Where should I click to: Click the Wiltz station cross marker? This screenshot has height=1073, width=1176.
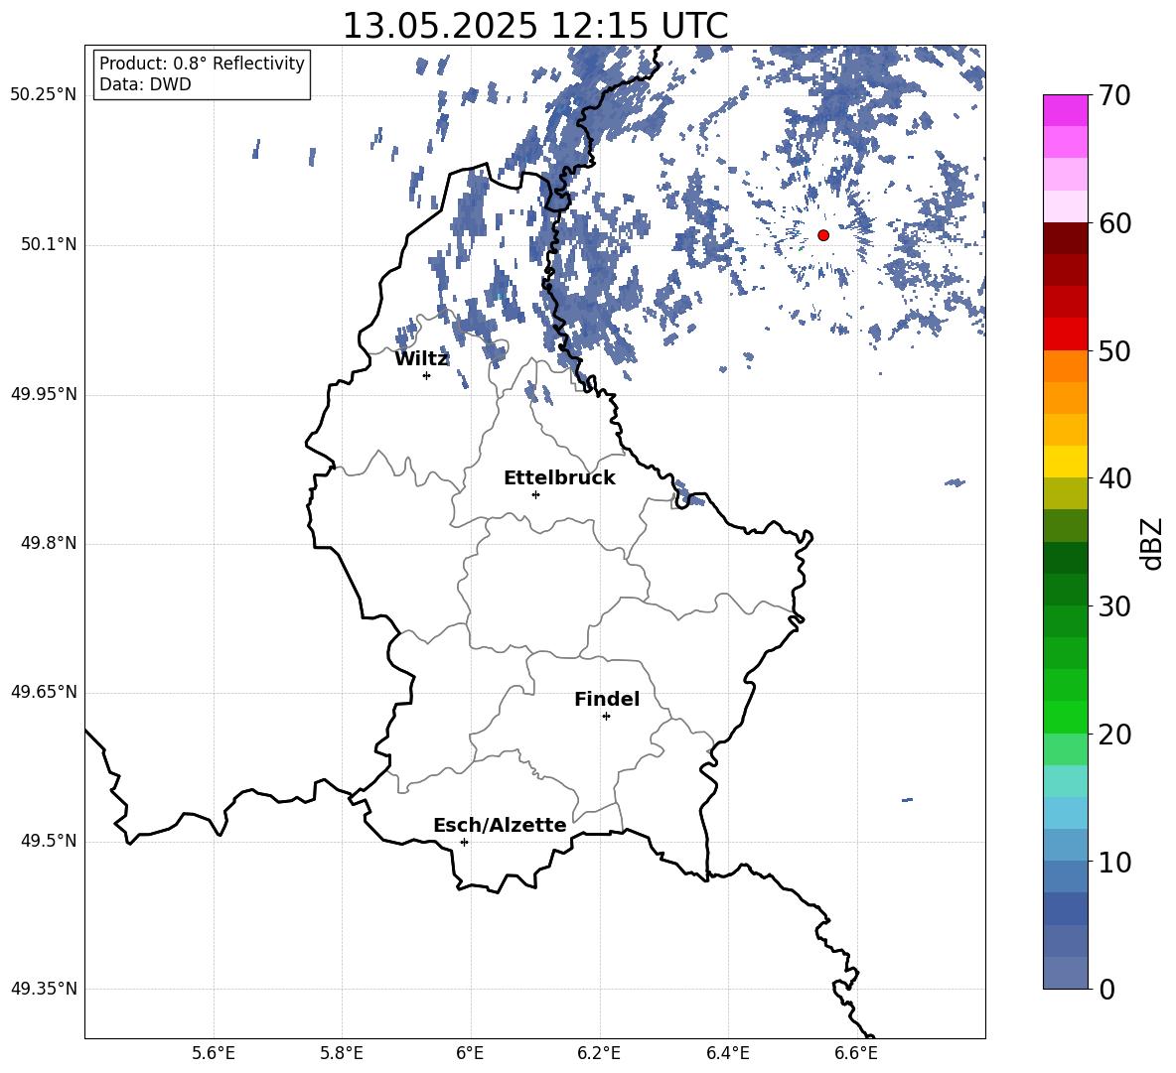tap(427, 375)
